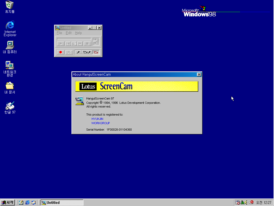The image size is (274, 206).
Task: Click the Untitled taskbar button
Action: (x=62, y=203)
